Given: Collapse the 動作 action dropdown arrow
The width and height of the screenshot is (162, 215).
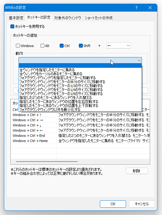Looking at the screenshot, I should (x=139, y=60).
